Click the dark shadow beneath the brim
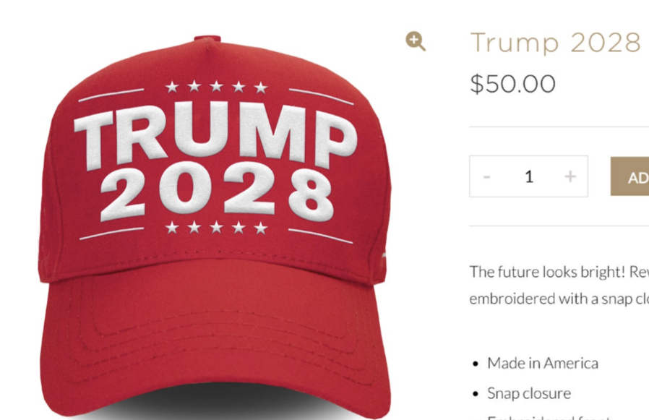The image size is (649, 420). pos(223,402)
